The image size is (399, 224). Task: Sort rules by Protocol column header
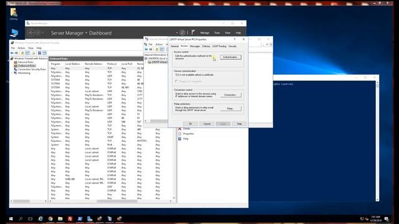[112, 63]
